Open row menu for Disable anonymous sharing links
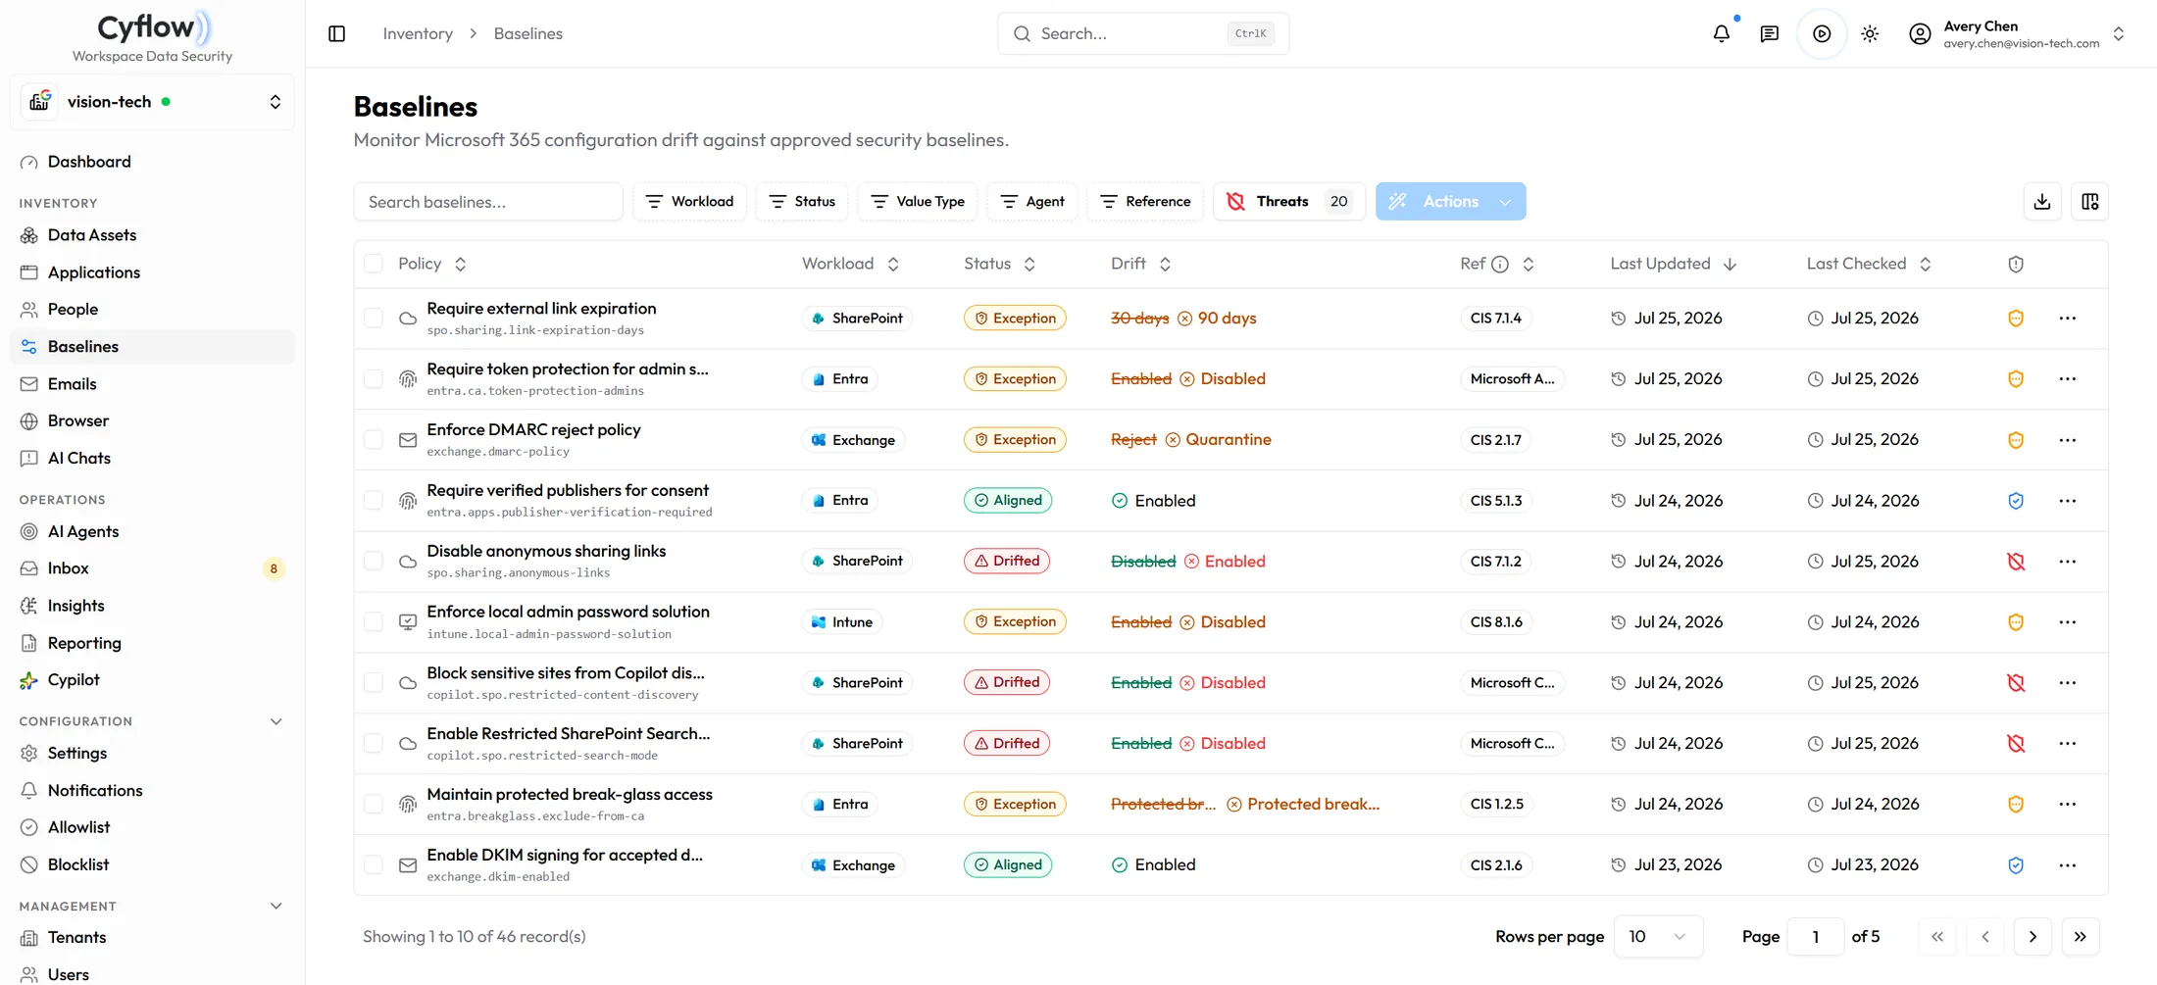The image size is (2157, 985). pyautogui.click(x=2068, y=561)
